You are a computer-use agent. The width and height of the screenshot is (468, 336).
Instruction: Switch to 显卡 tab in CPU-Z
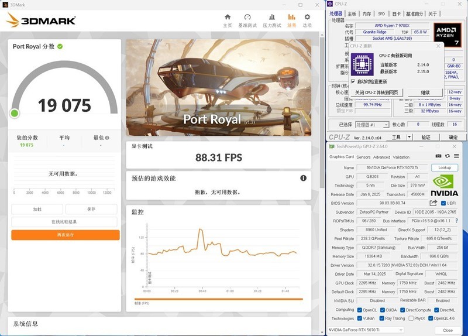click(x=397, y=13)
